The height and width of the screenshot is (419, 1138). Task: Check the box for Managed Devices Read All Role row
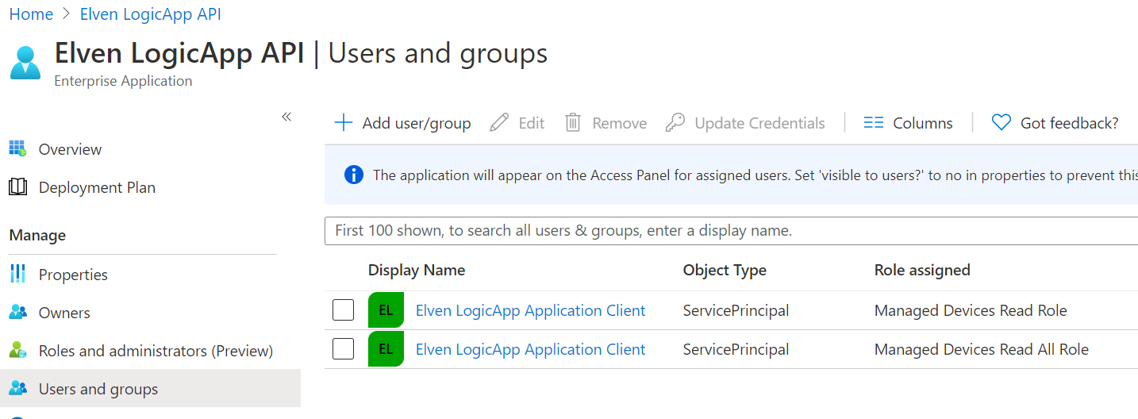pyautogui.click(x=343, y=349)
